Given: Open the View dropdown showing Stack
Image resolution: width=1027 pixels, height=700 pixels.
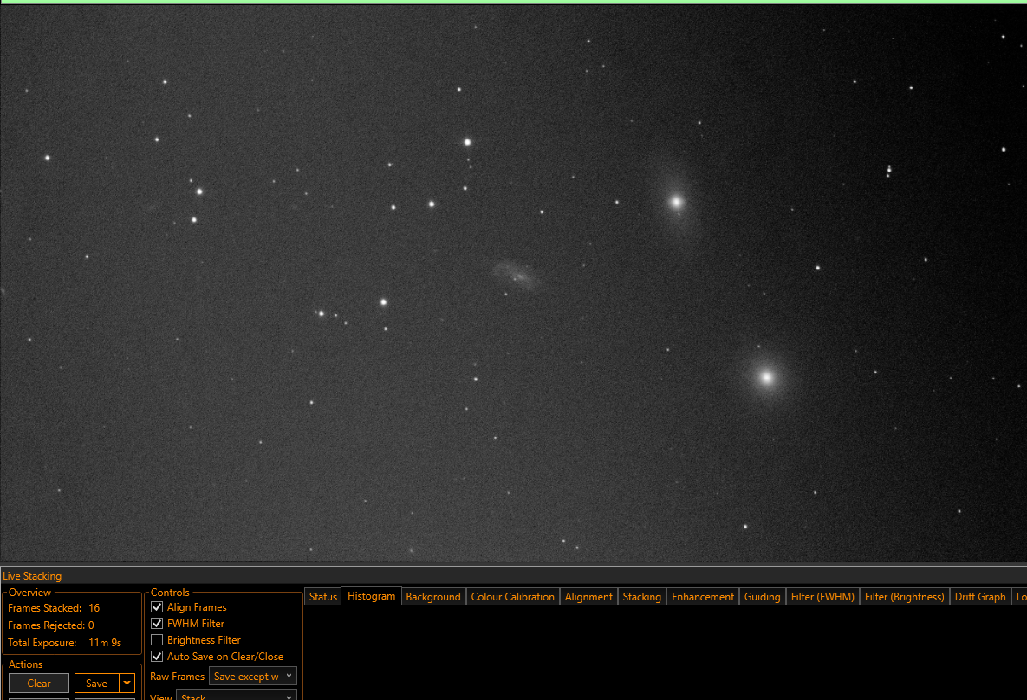Looking at the screenshot, I should [x=237, y=696].
